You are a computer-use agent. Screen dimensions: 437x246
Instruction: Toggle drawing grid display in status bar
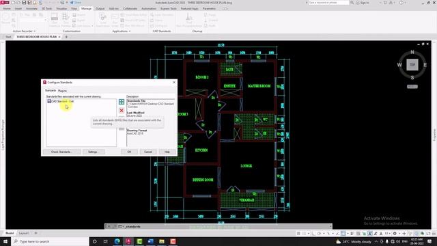tap(298, 234)
